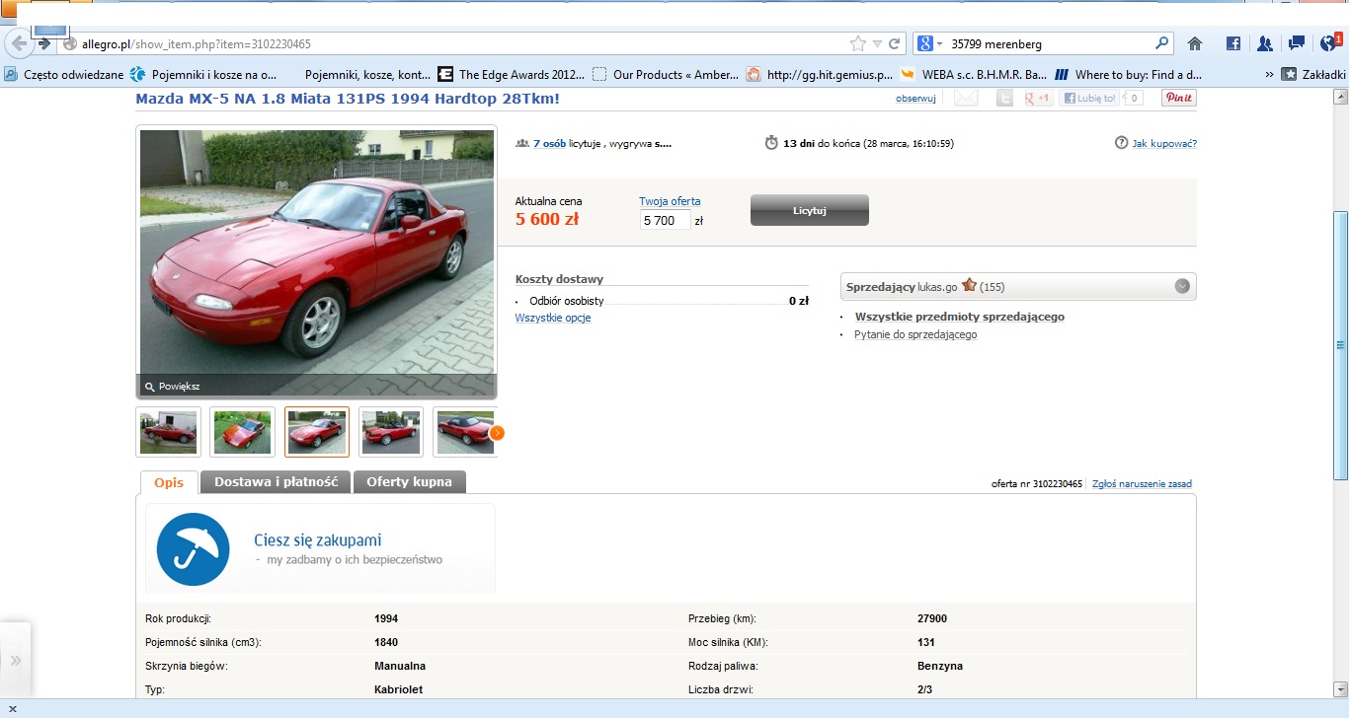
Task: Click Facebook 'Lubię to!' button
Action: click(x=1088, y=98)
